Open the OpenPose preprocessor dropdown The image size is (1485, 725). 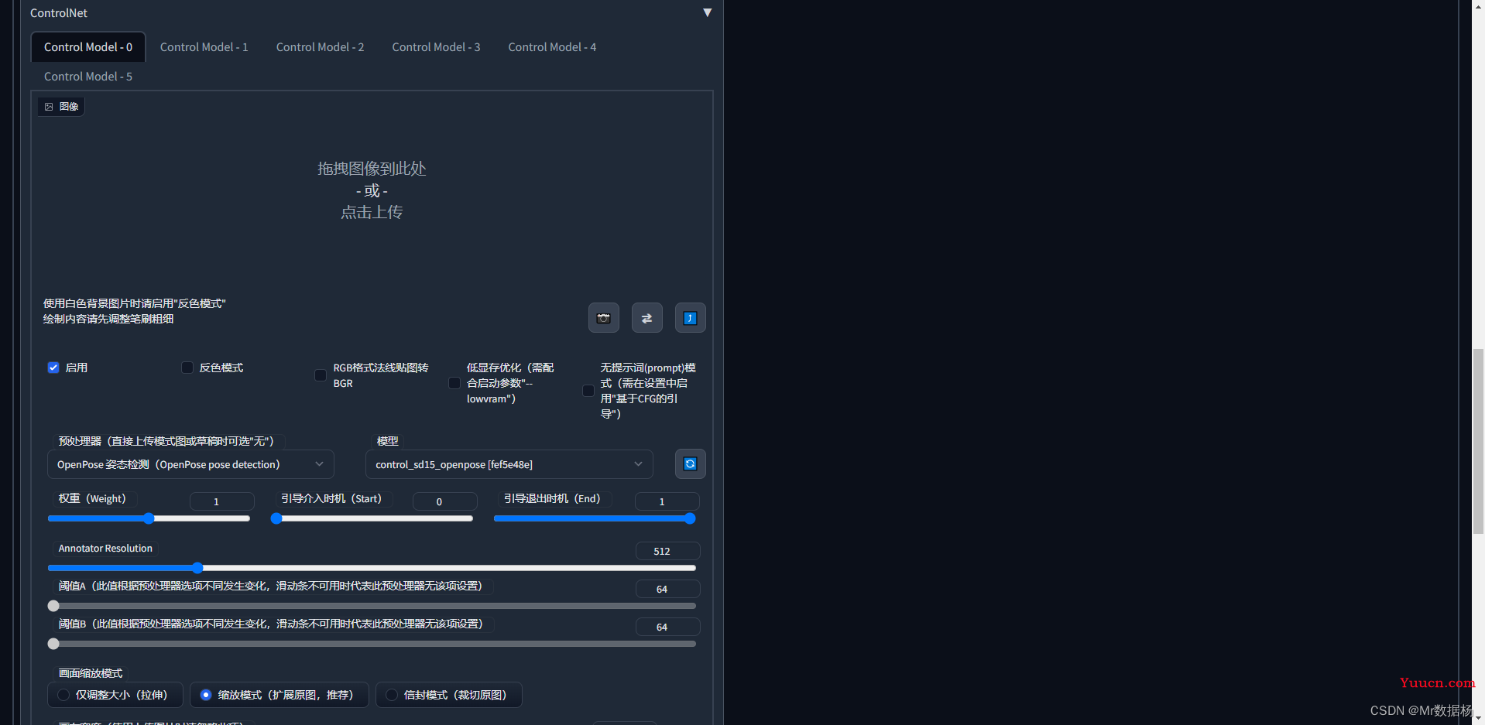190,464
